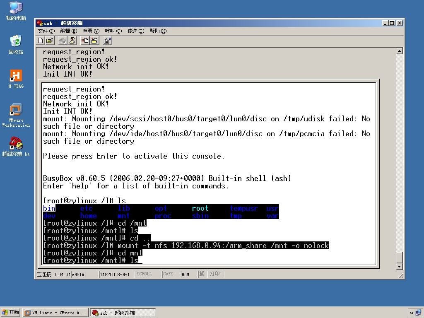Screen dimensions: 424x318
Task: Select 我的电脑 desktop icon
Action: pos(16,11)
